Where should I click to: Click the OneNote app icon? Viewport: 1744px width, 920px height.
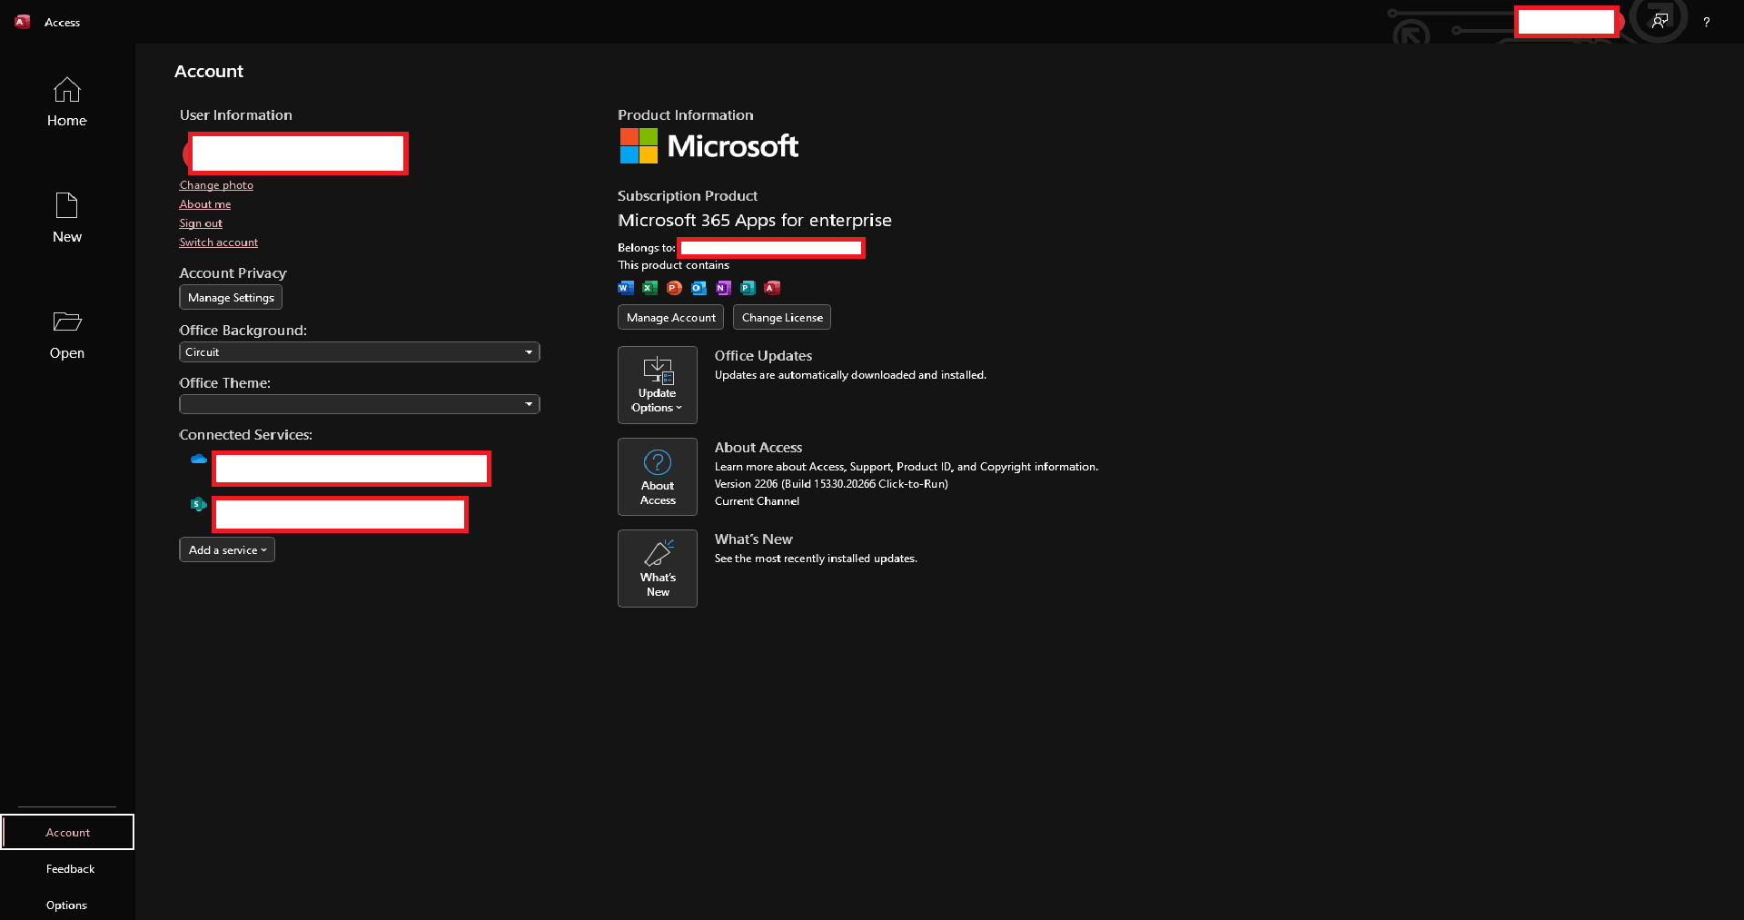click(x=723, y=288)
